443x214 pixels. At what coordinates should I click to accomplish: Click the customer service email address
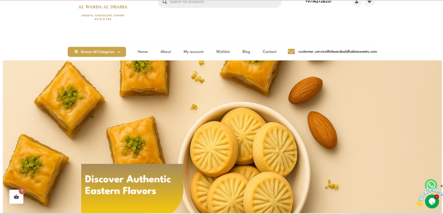(337, 51)
